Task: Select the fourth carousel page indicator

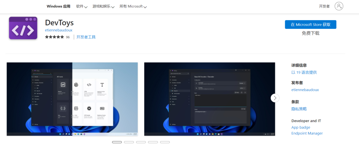Action: click(153, 142)
